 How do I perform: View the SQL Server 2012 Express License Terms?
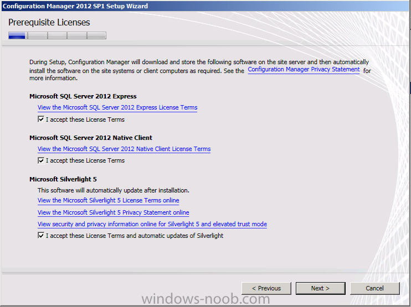117,107
